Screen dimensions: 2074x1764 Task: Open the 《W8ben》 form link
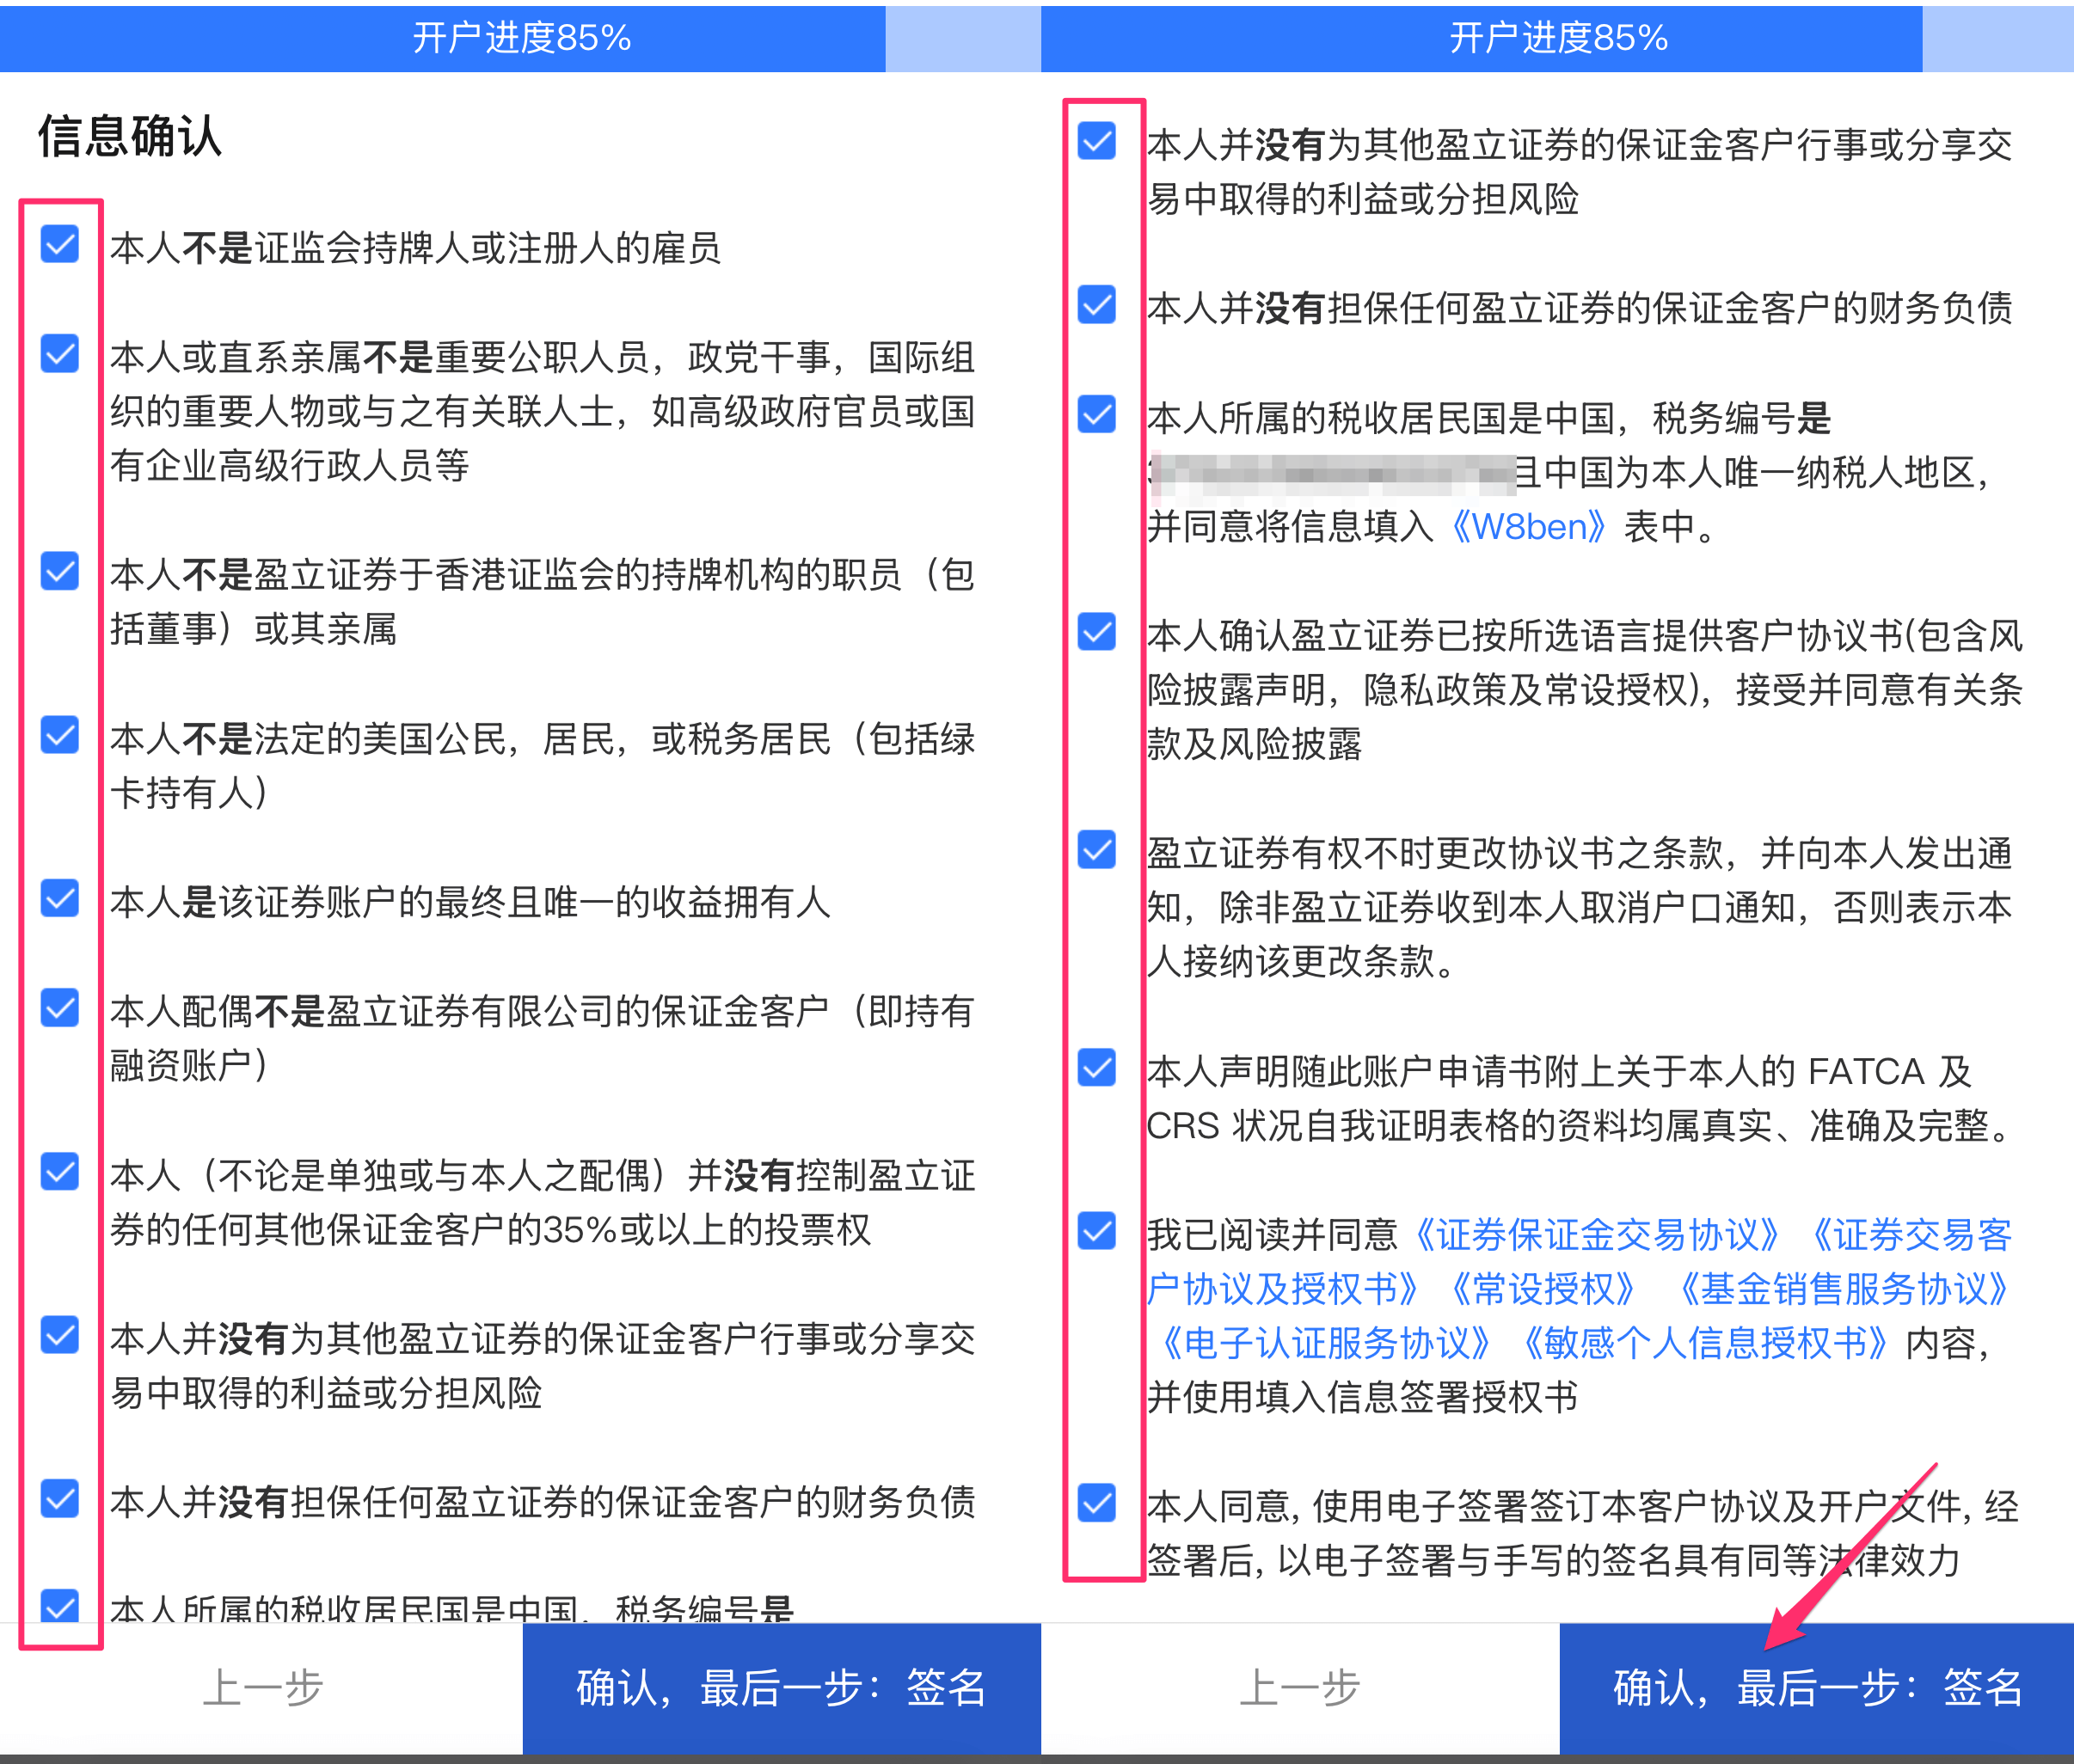[x=1527, y=527]
